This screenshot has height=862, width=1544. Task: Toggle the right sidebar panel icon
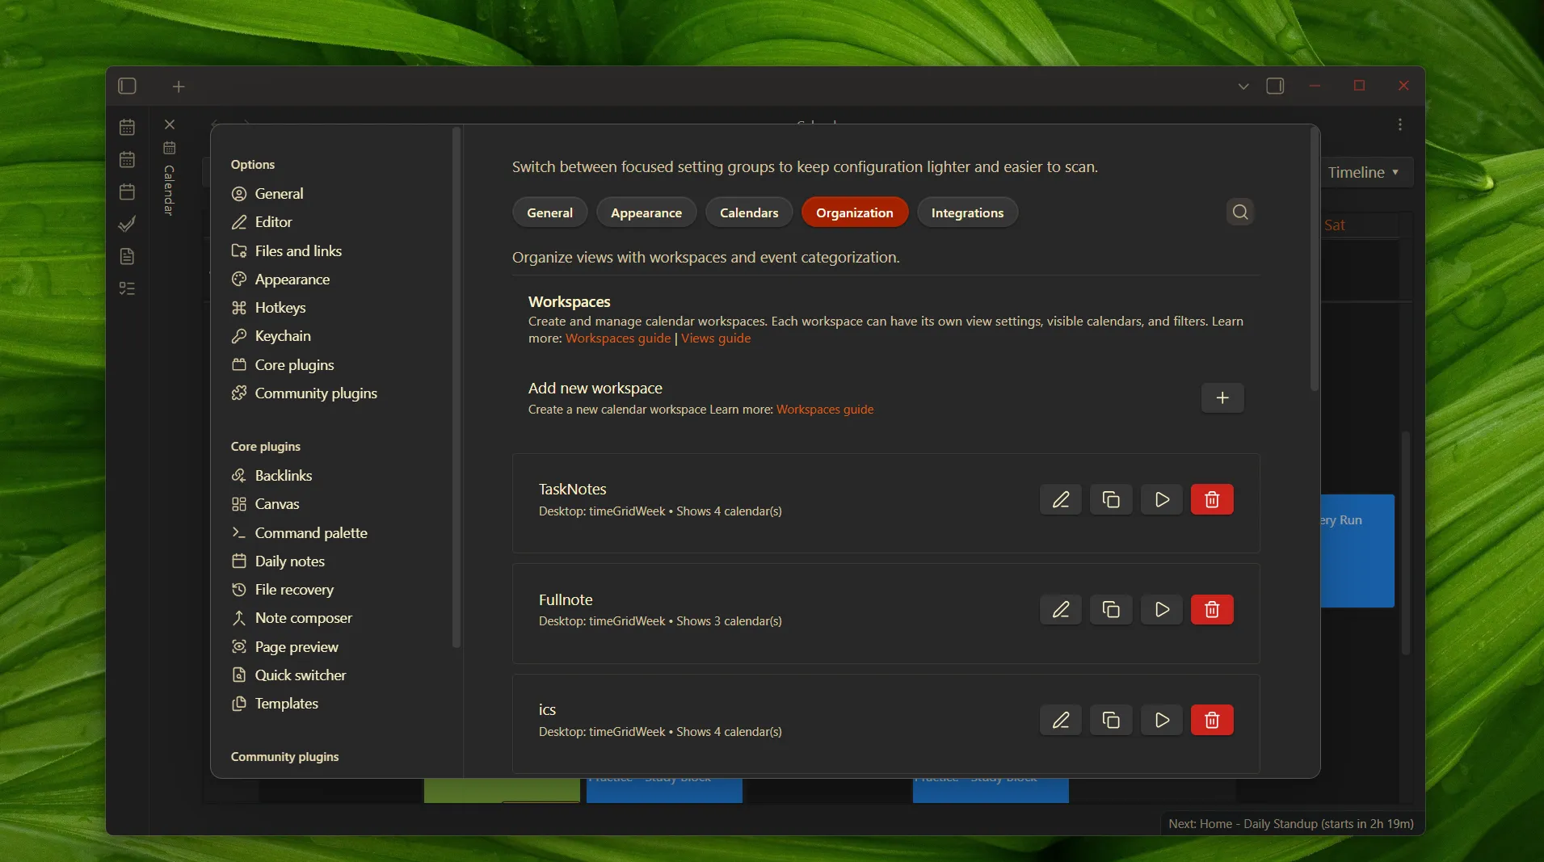coord(1275,86)
